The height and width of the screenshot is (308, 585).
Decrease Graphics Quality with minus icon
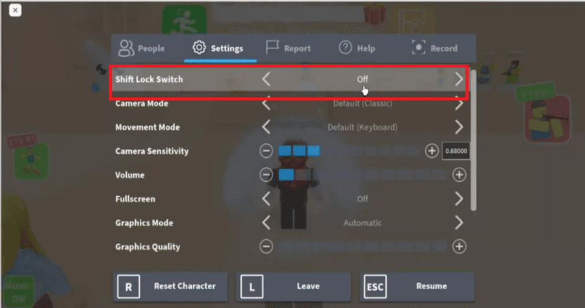coord(266,247)
